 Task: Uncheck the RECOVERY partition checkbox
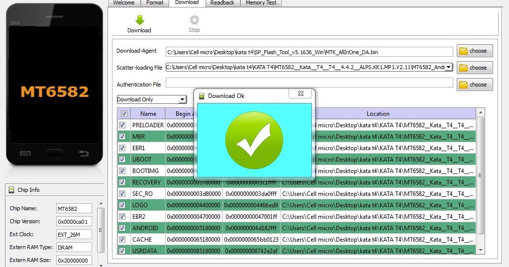[x=122, y=182]
